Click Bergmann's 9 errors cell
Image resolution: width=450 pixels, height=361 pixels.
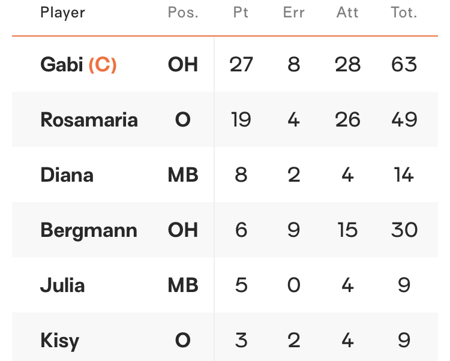click(x=293, y=230)
